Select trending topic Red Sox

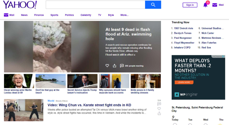pos(206,47)
